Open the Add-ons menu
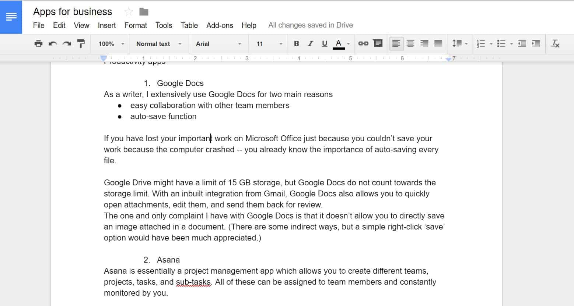 coord(220,25)
